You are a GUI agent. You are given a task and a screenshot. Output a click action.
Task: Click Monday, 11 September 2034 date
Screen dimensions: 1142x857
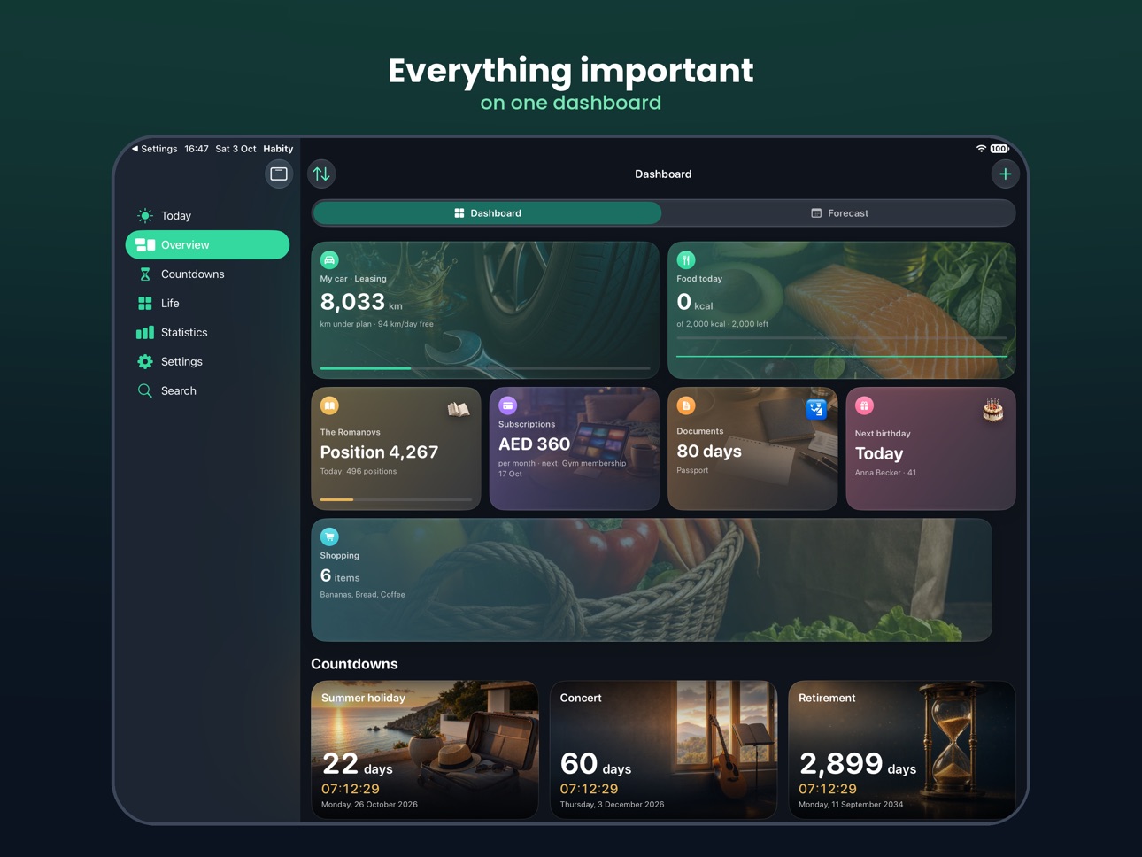[851, 805]
